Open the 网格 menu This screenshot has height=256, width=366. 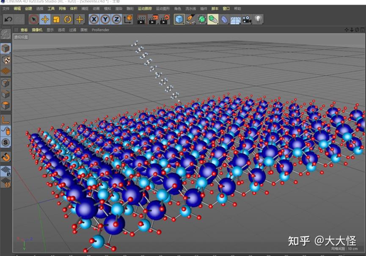(62, 8)
